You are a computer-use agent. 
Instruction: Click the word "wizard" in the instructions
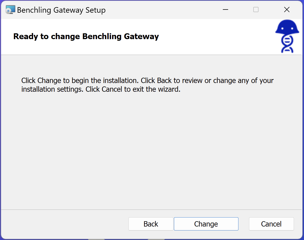(168, 89)
